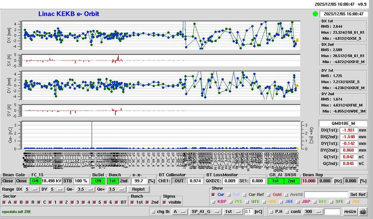
Task: Click the Set Ref button
Action: click(x=358, y=195)
